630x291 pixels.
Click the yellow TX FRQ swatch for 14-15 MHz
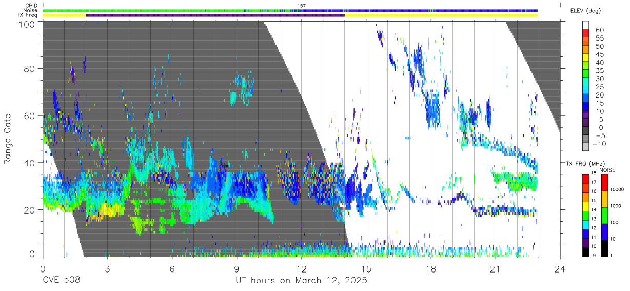point(586,205)
